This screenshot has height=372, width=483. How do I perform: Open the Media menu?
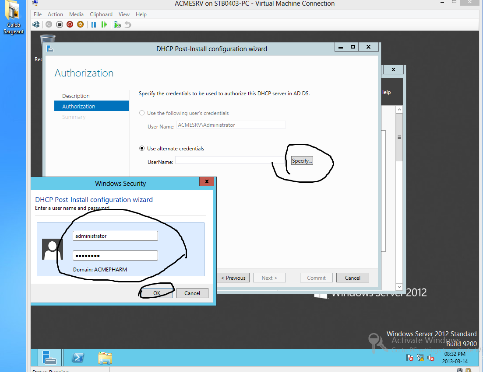tap(76, 14)
